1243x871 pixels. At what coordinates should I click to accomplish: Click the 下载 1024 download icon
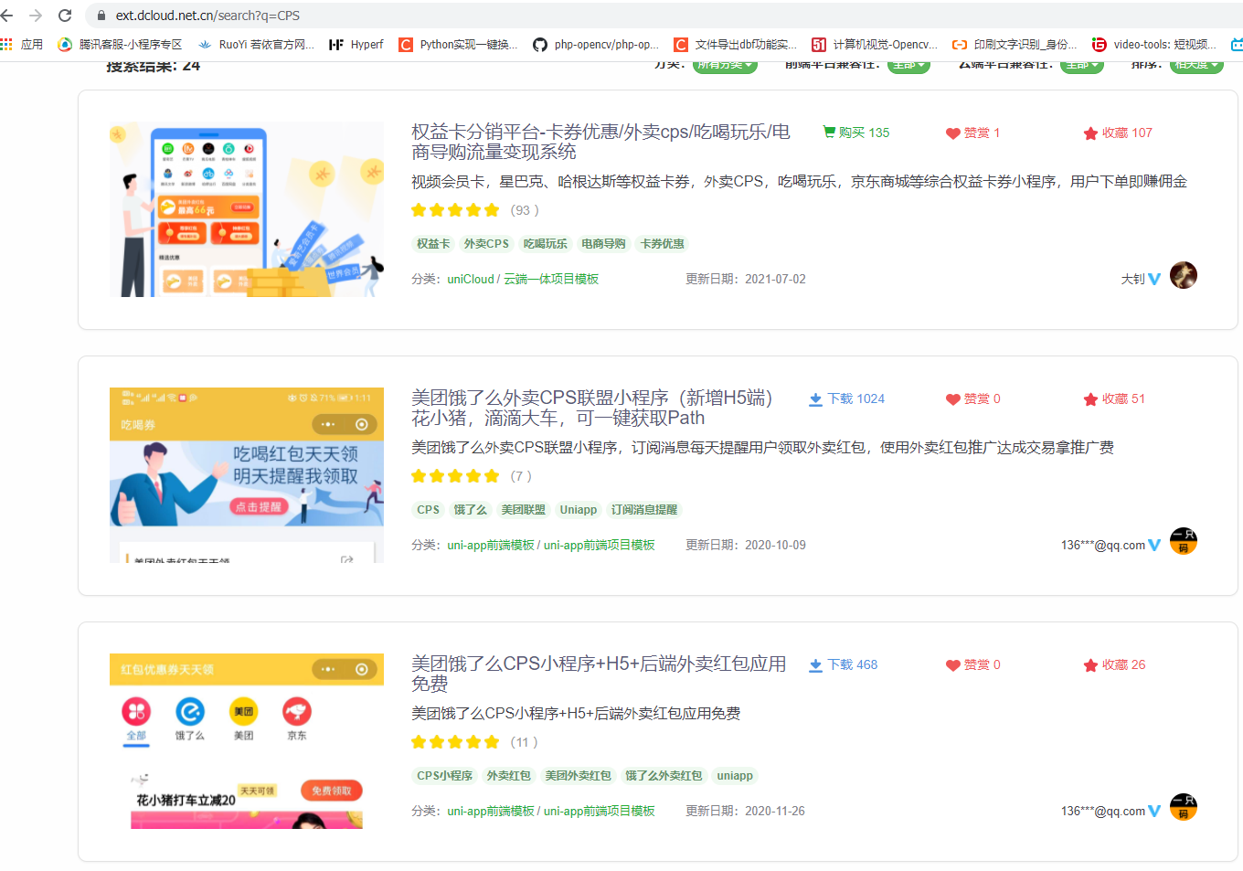point(816,399)
